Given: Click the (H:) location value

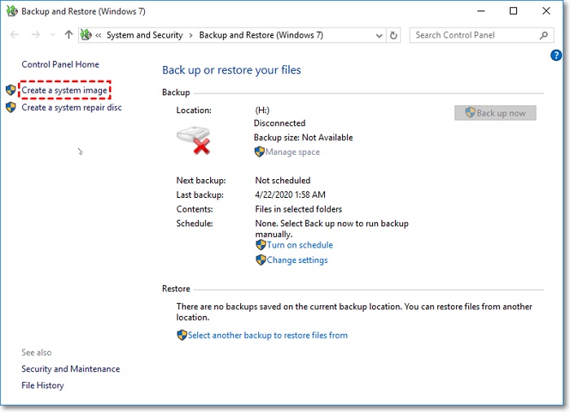Looking at the screenshot, I should (x=262, y=110).
